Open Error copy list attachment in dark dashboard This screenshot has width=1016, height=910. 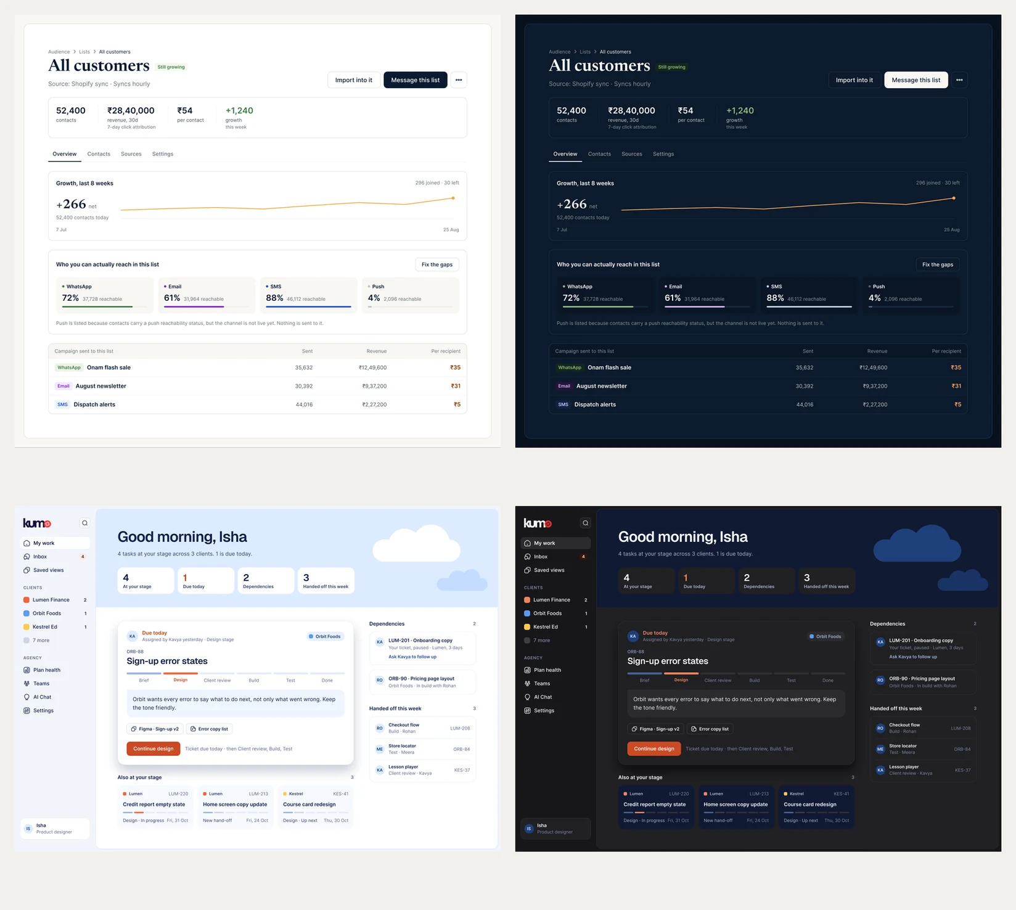710,729
